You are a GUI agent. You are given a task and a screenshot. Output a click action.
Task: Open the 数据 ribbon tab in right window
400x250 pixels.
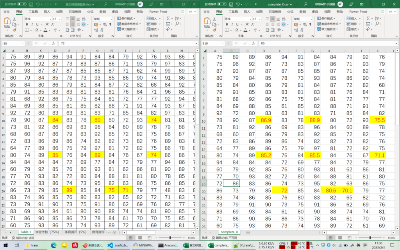[x=302, y=12]
